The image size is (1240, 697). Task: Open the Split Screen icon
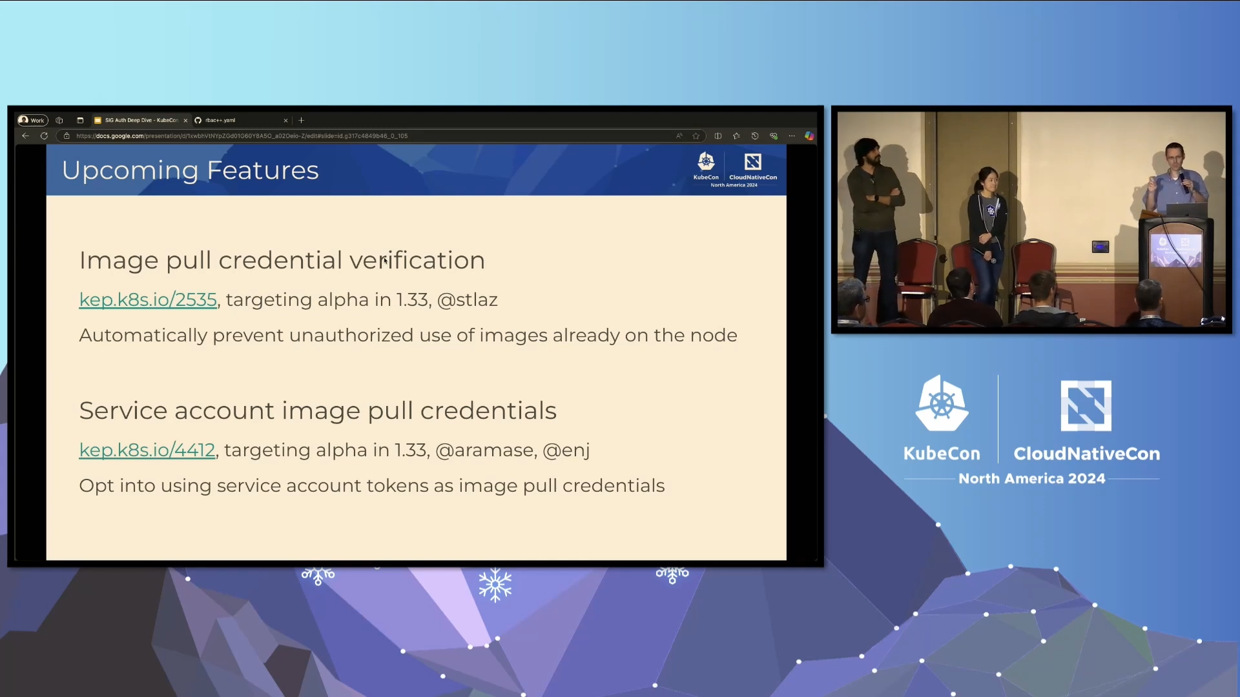718,136
